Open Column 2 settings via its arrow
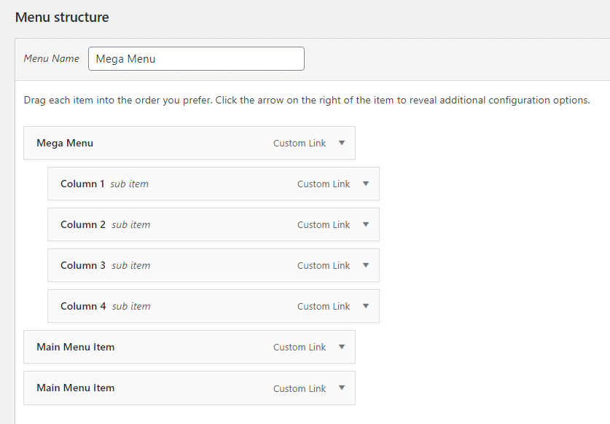This screenshot has height=424, width=610. point(365,224)
